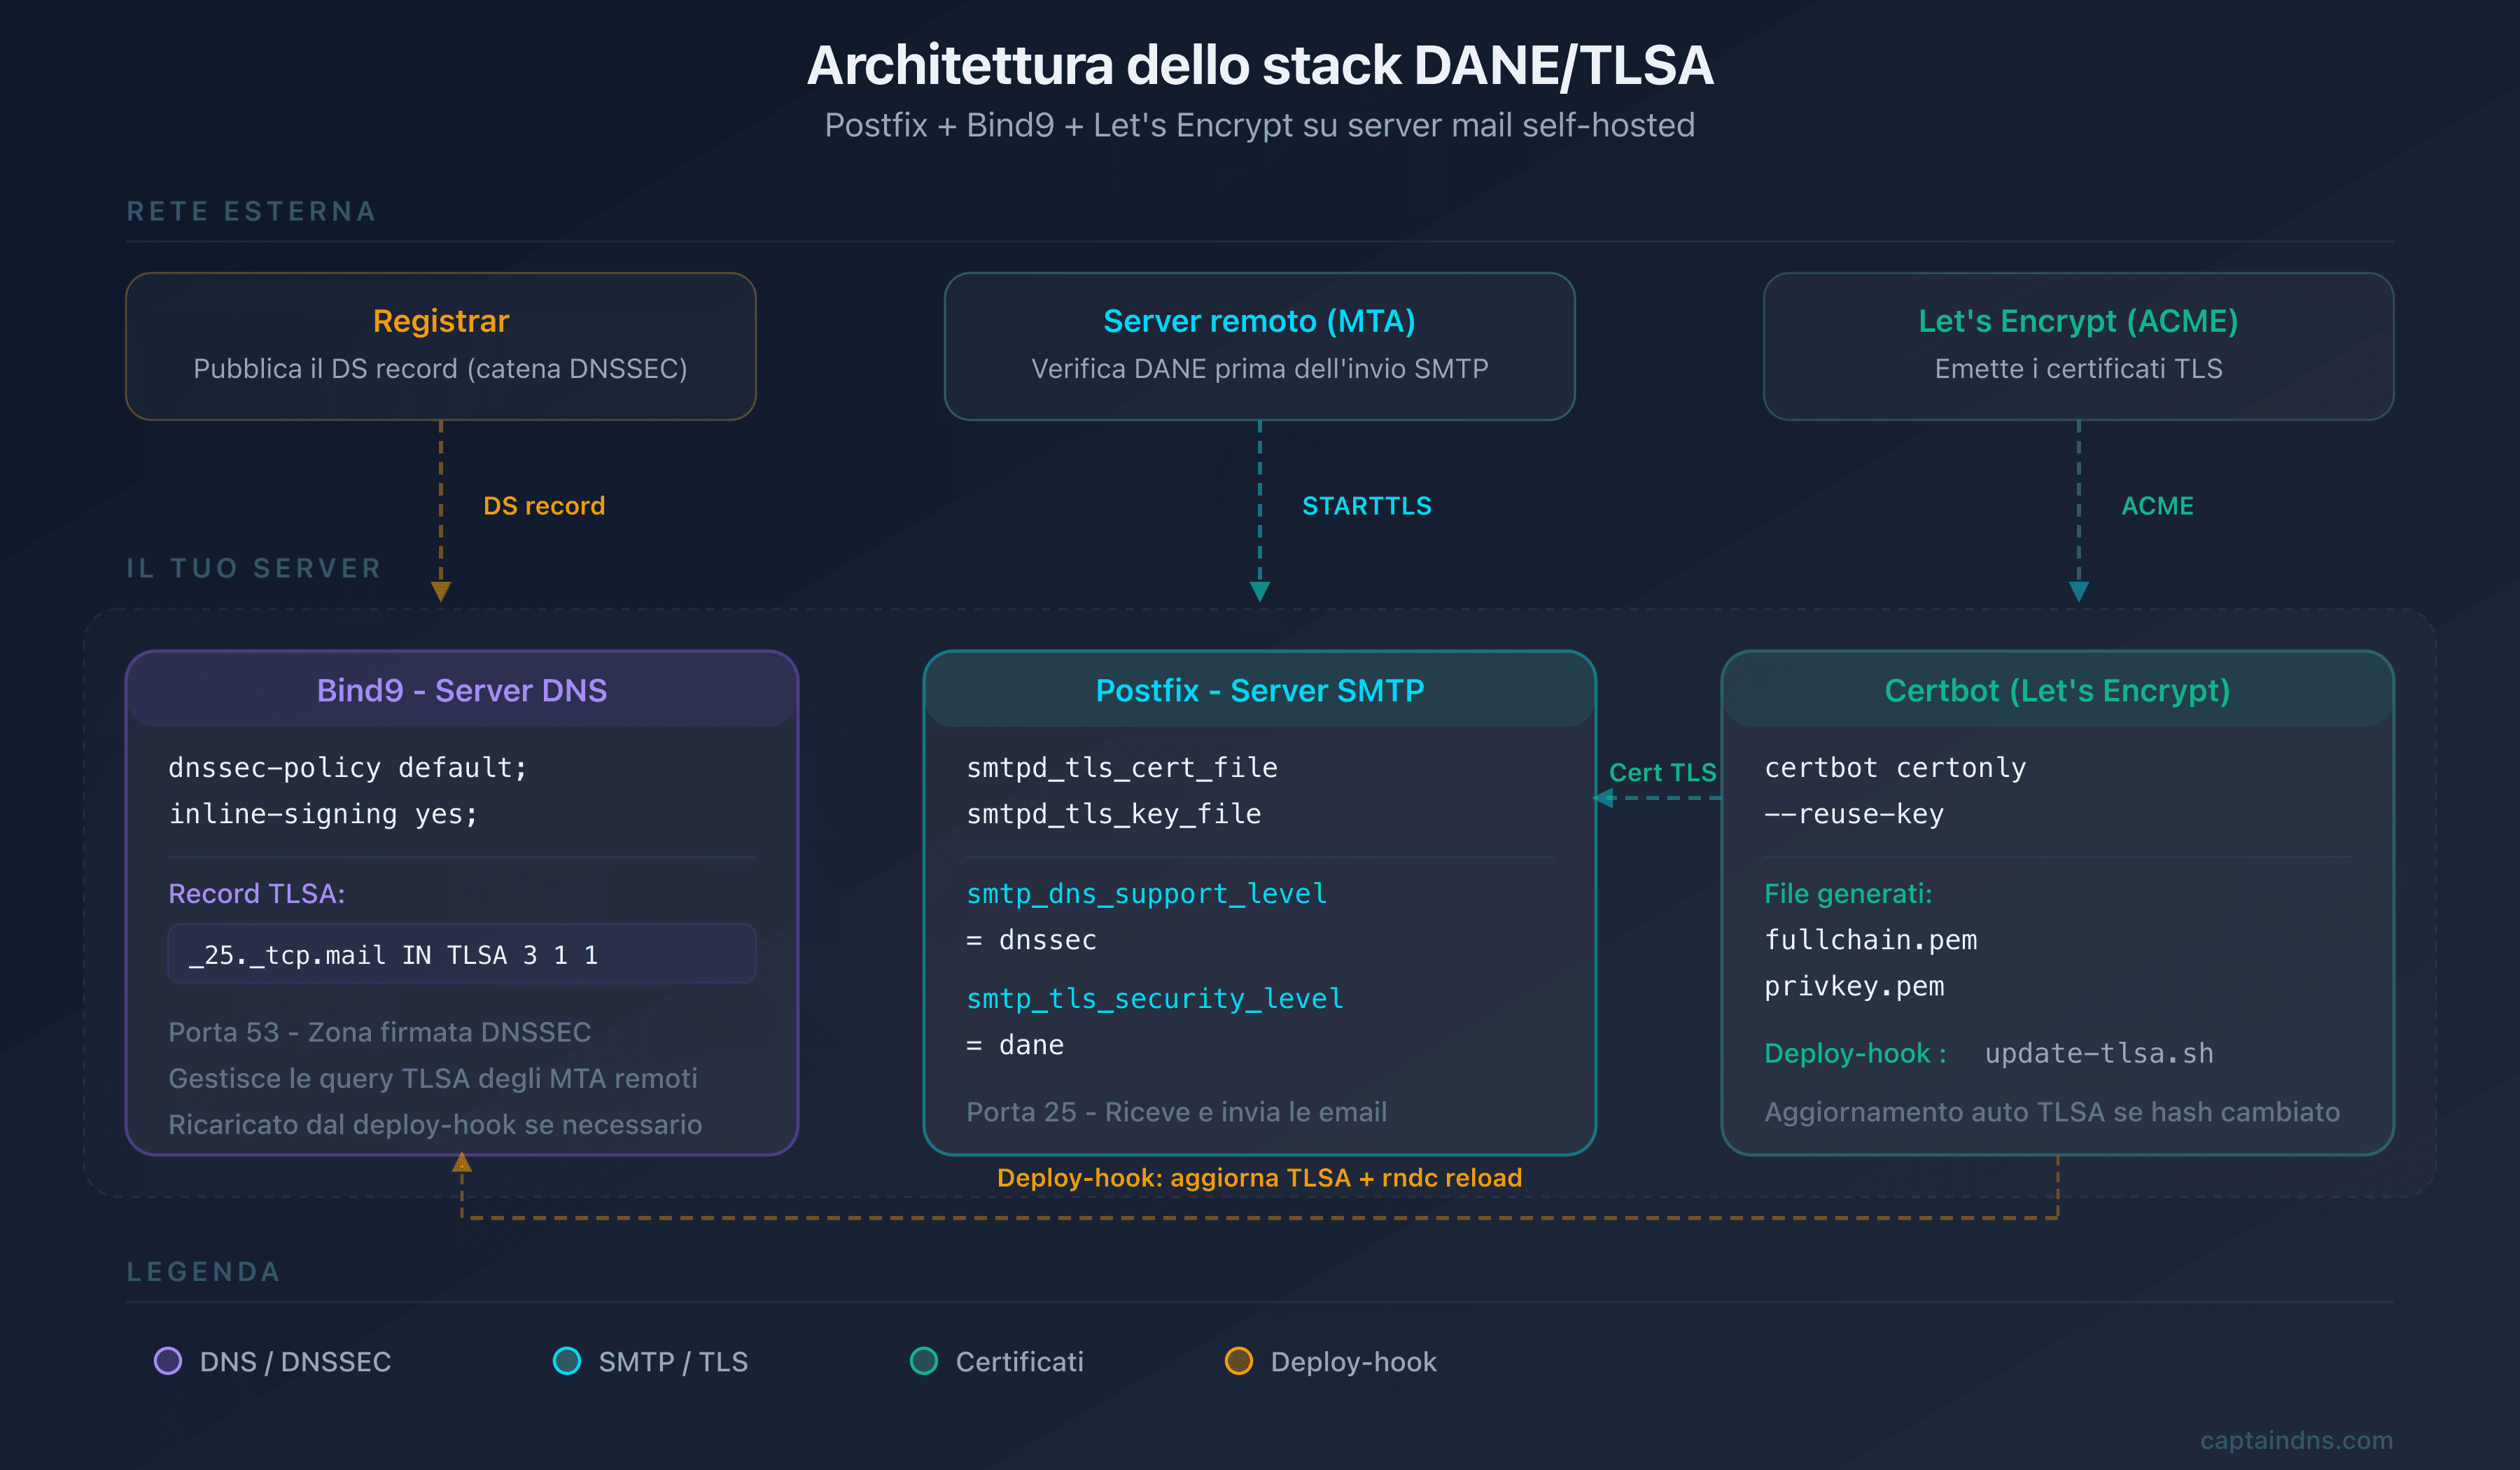Image resolution: width=2520 pixels, height=1470 pixels.
Task: Click the SMTP / TLS legend label
Action: [673, 1361]
